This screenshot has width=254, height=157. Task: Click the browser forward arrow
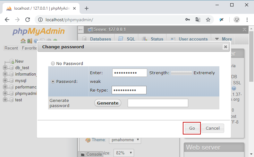tap(17, 20)
